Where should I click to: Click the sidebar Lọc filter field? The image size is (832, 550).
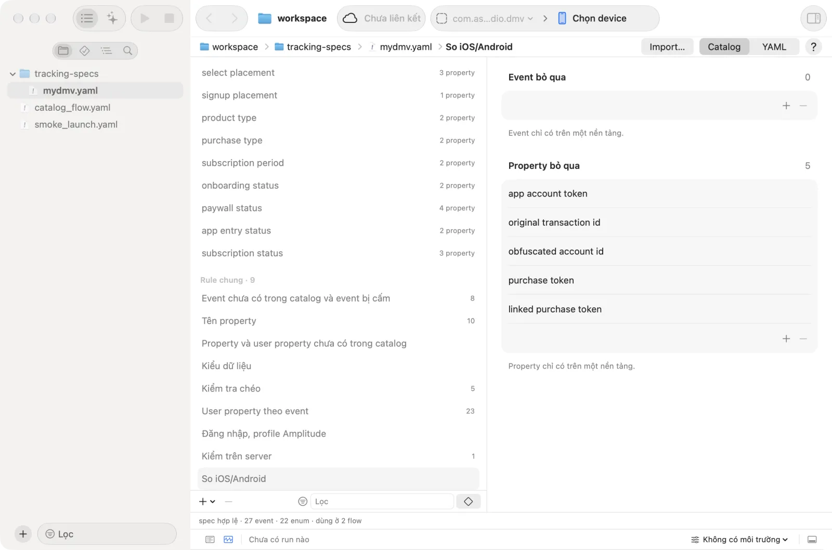(107, 534)
